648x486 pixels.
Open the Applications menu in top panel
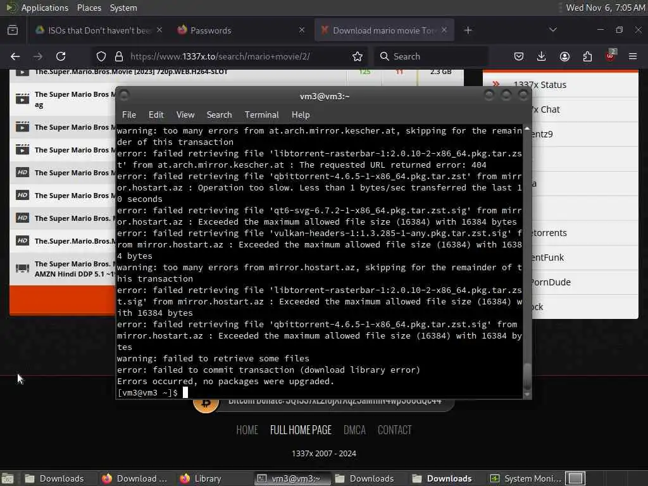click(45, 8)
